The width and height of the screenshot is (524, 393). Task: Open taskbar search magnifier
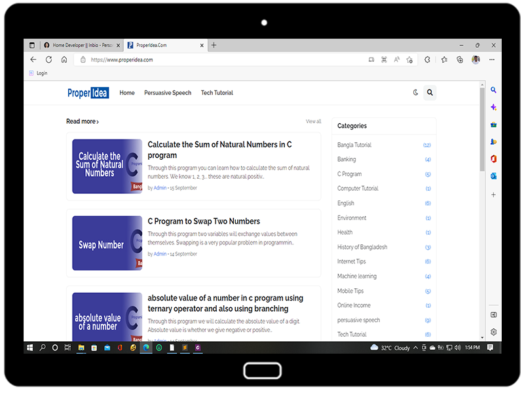[x=43, y=348]
